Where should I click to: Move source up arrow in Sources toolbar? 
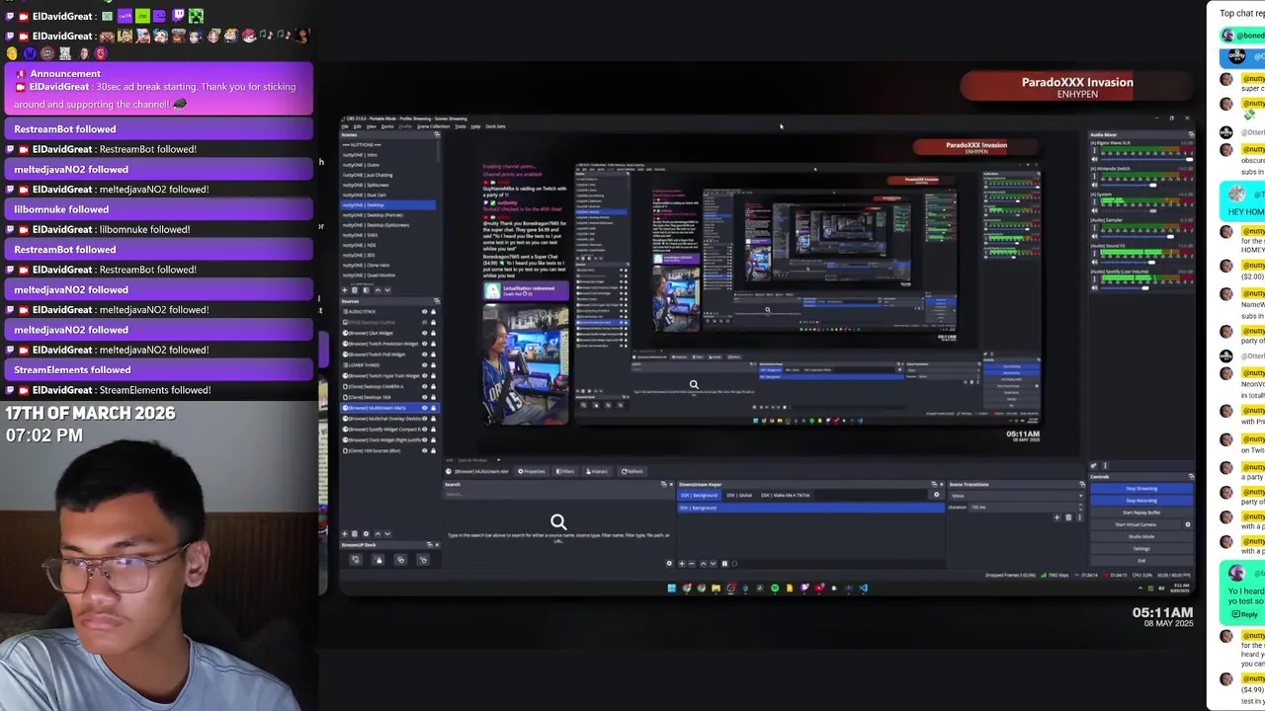click(378, 533)
